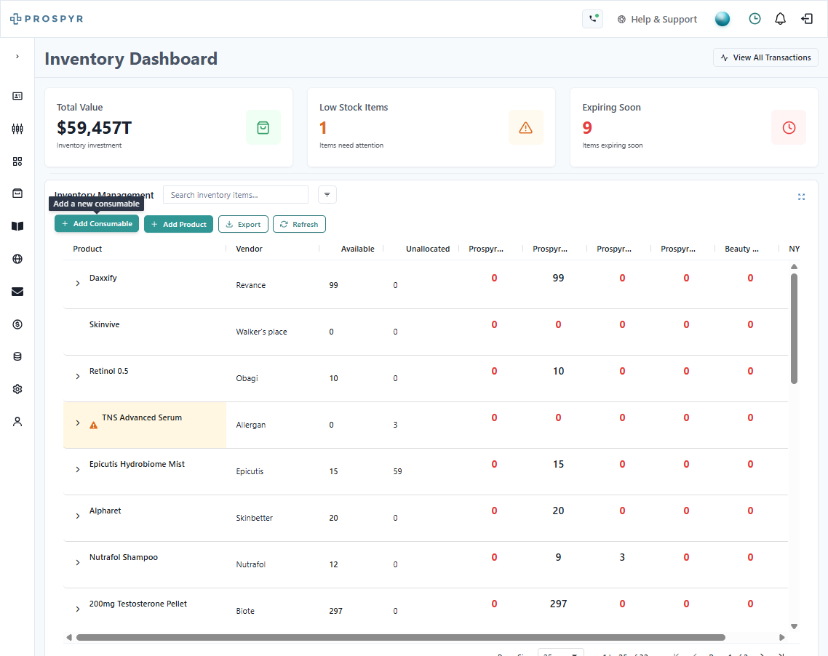Image resolution: width=828 pixels, height=656 pixels.
Task: Click the phone call icon in header
Action: pos(592,19)
